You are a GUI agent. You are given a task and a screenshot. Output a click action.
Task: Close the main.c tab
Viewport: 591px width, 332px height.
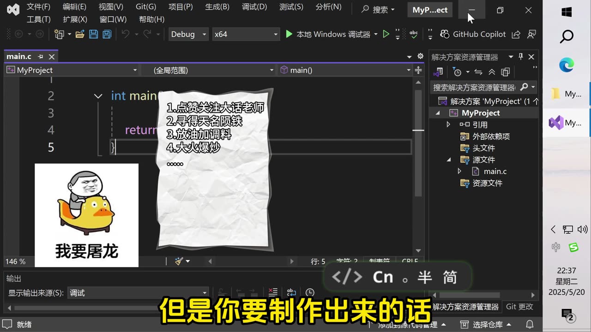(x=52, y=57)
